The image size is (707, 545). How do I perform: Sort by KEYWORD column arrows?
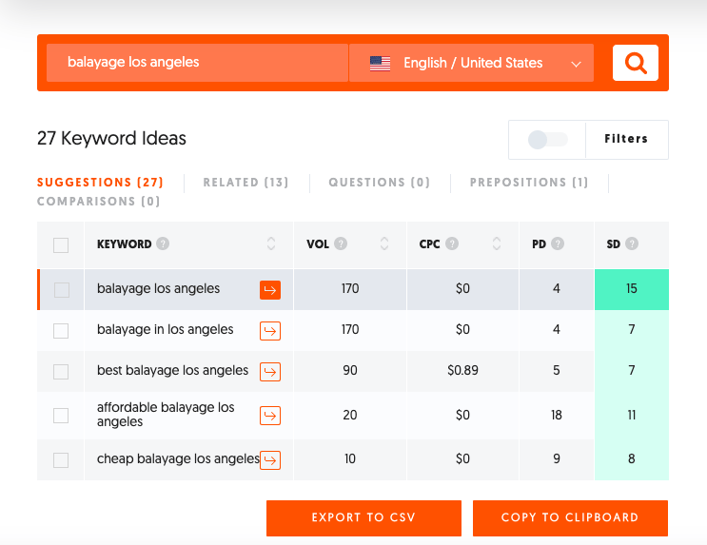point(271,243)
